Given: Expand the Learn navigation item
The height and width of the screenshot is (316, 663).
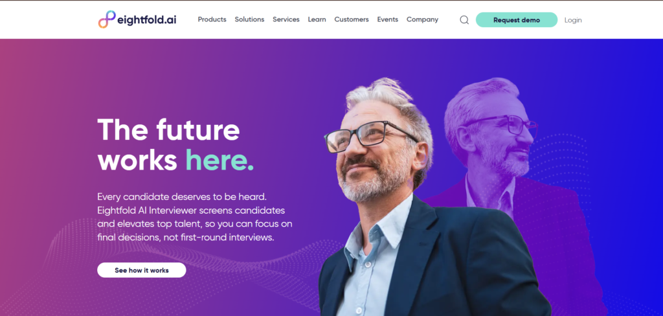Looking at the screenshot, I should [x=317, y=19].
